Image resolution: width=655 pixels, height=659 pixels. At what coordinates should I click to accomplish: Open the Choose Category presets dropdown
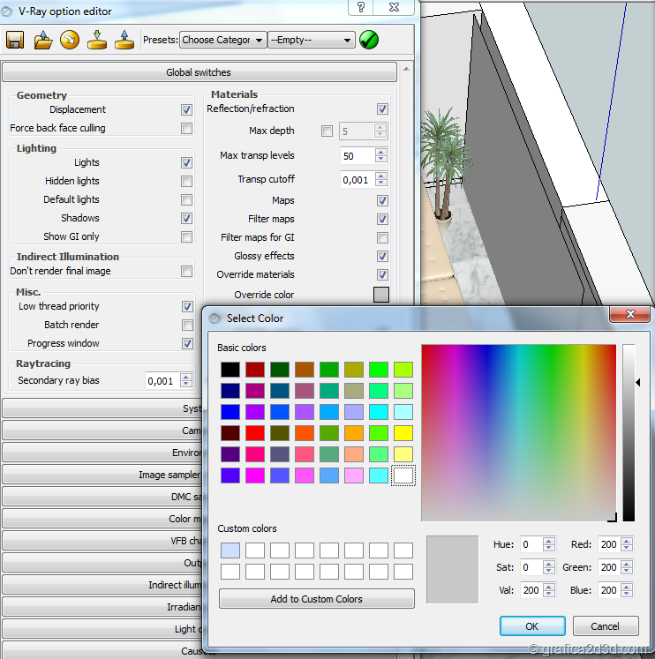[222, 40]
